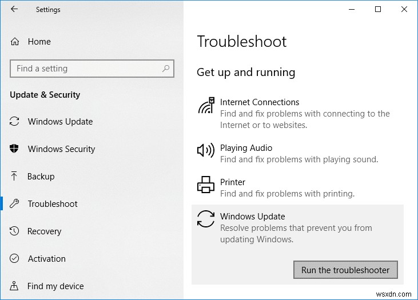Click the Recovery history icon
The height and width of the screenshot is (300, 418).
click(15, 231)
